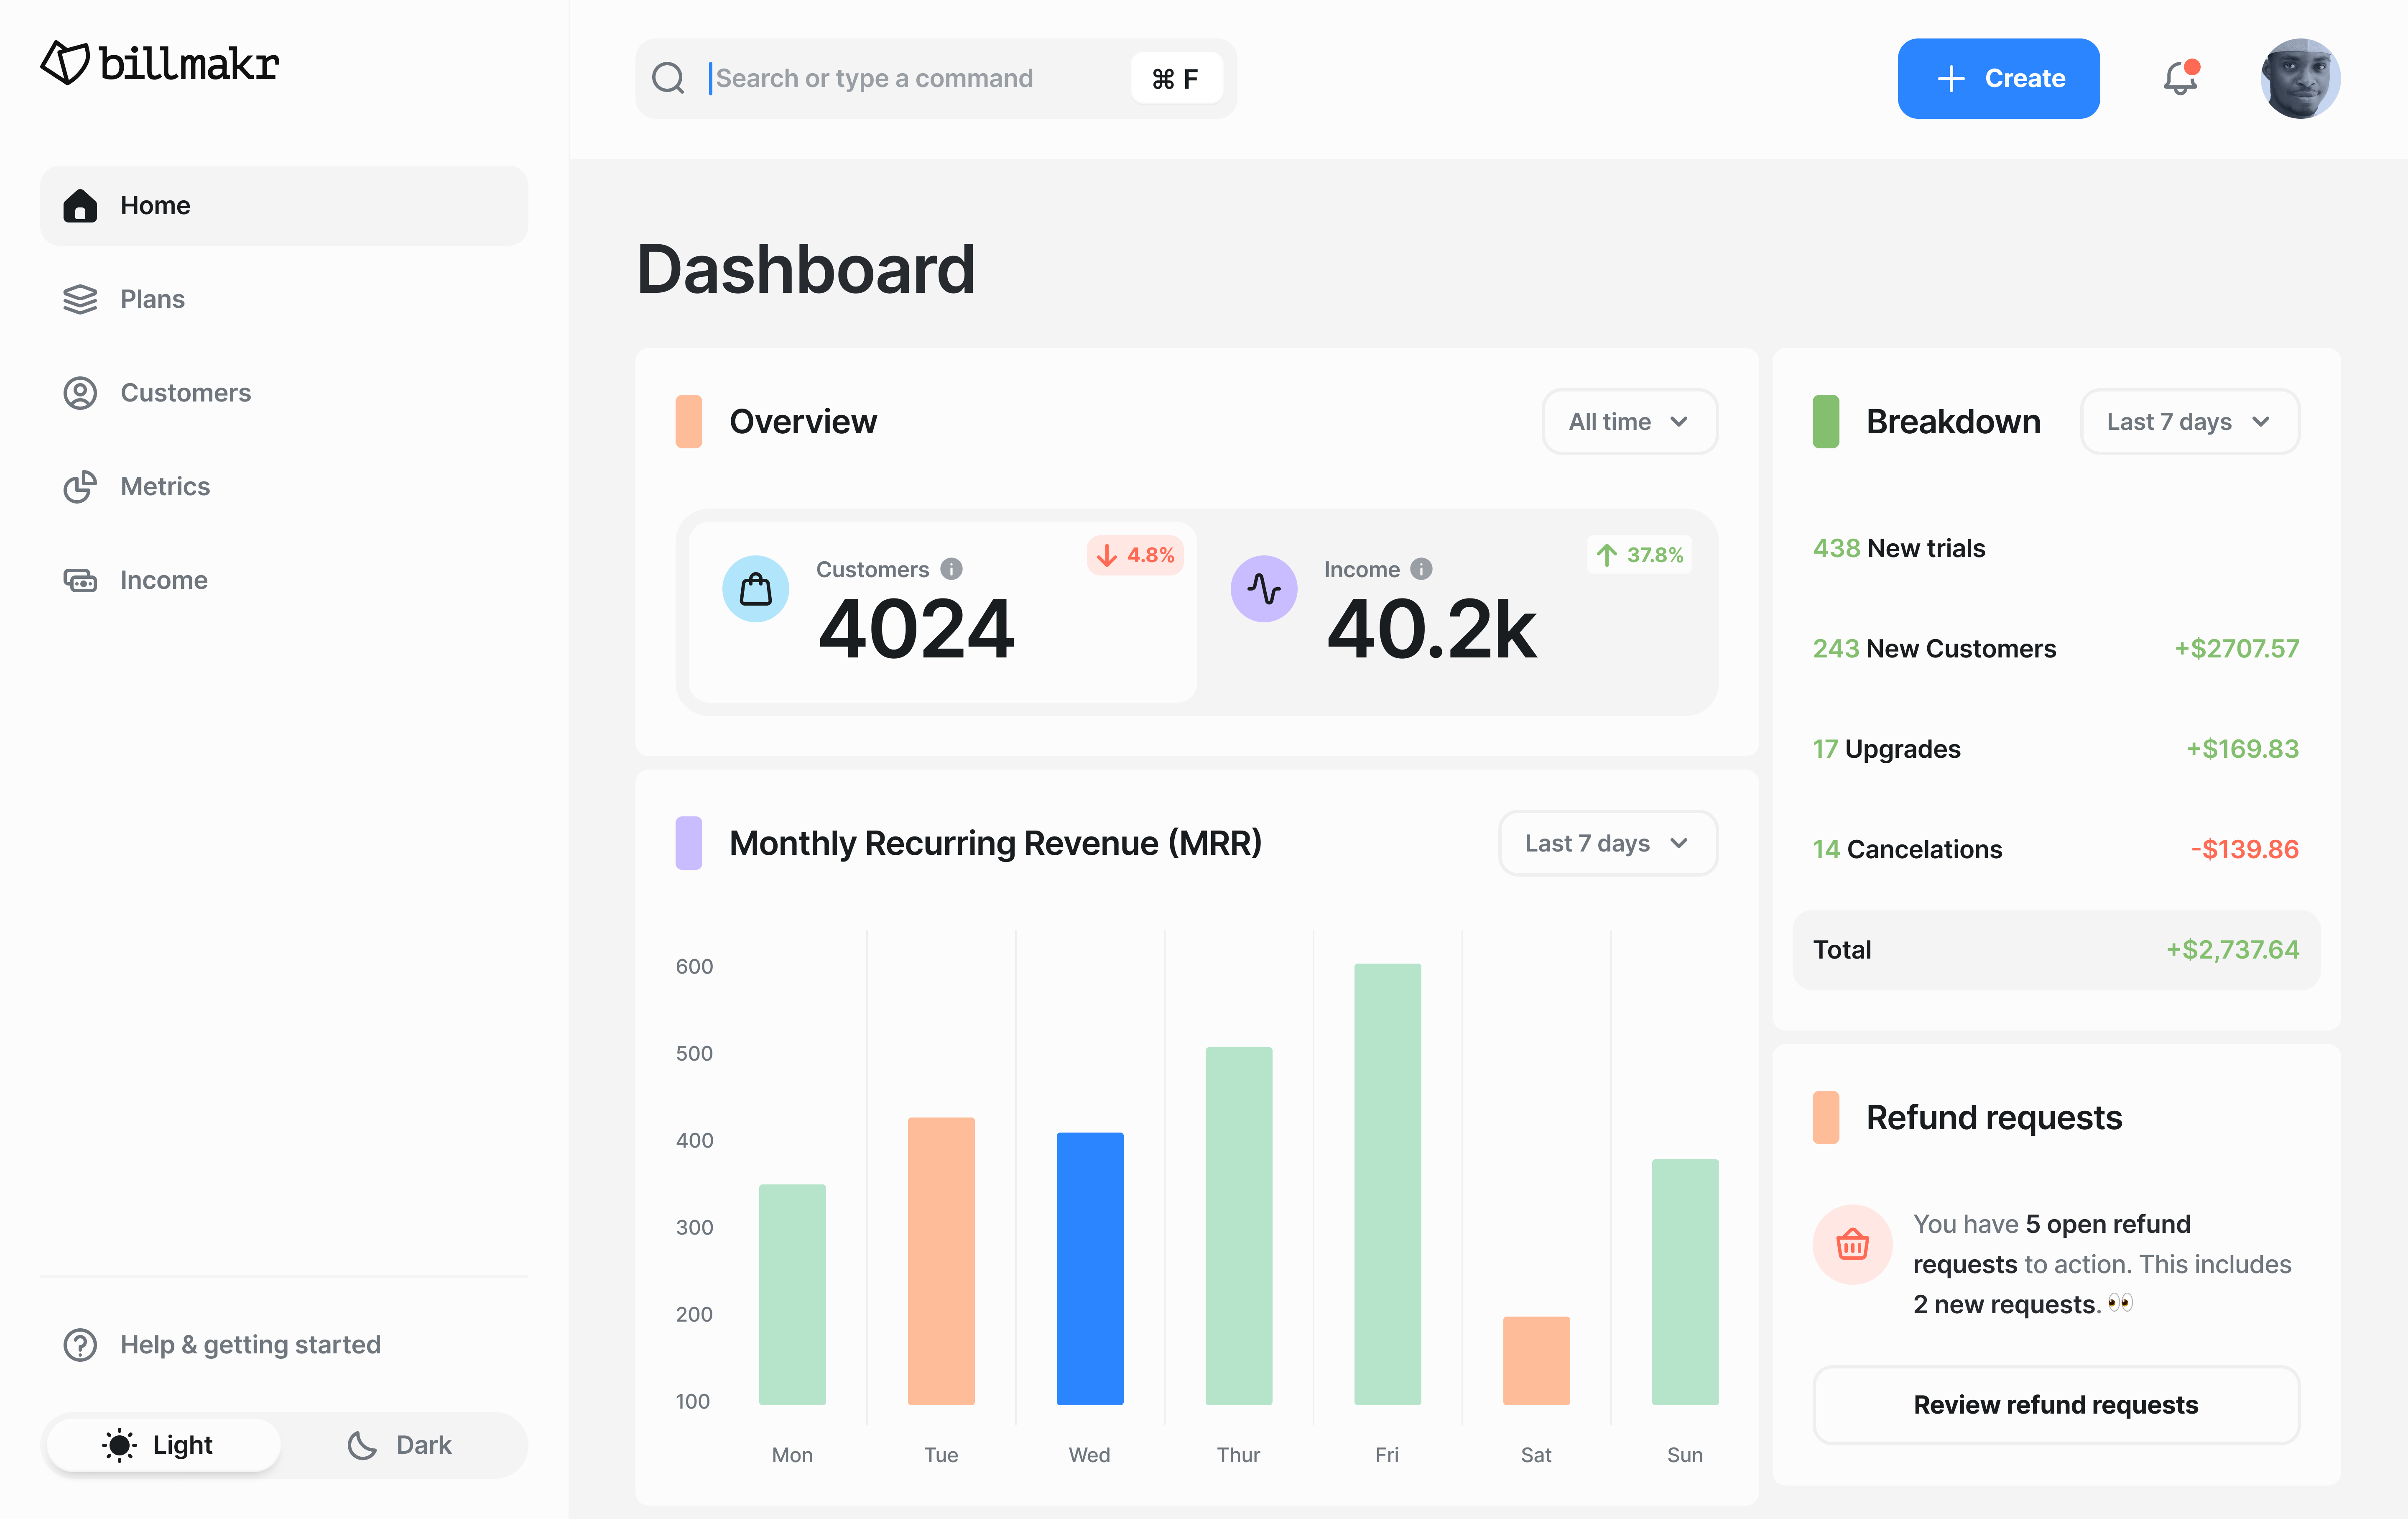Click the Wed x-axis label

tap(1089, 1455)
